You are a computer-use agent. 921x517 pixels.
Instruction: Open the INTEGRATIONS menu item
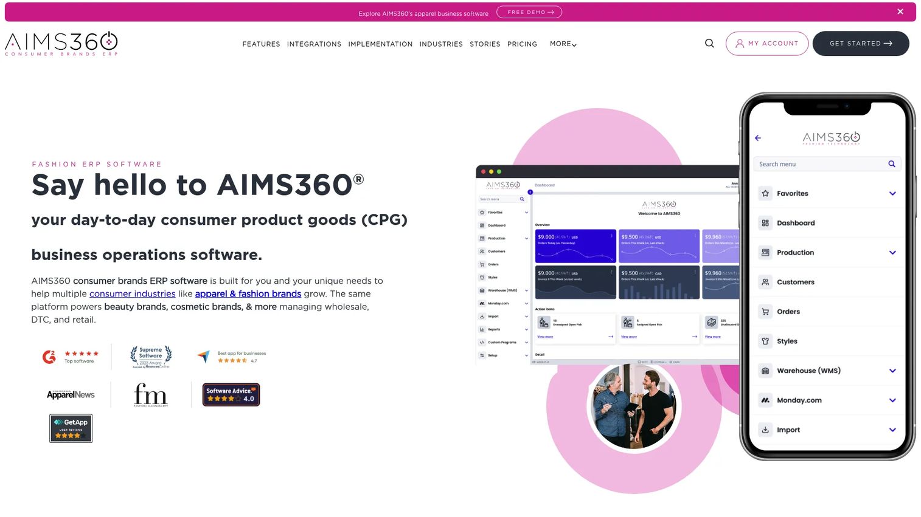314,44
